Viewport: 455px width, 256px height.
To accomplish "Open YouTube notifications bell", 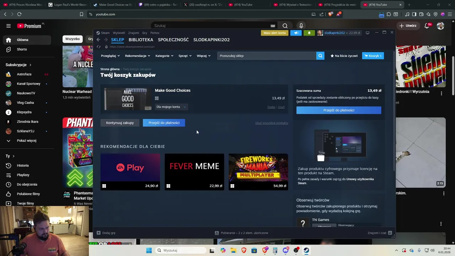I will click(428, 26).
